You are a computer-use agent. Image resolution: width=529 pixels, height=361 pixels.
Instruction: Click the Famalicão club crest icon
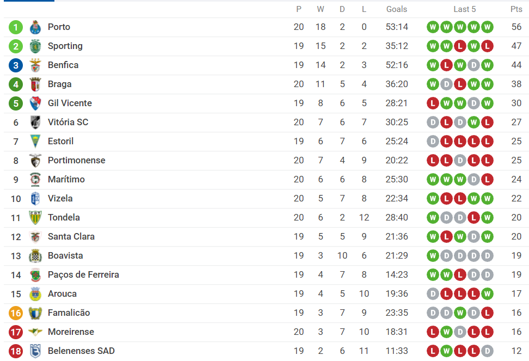pos(35,313)
